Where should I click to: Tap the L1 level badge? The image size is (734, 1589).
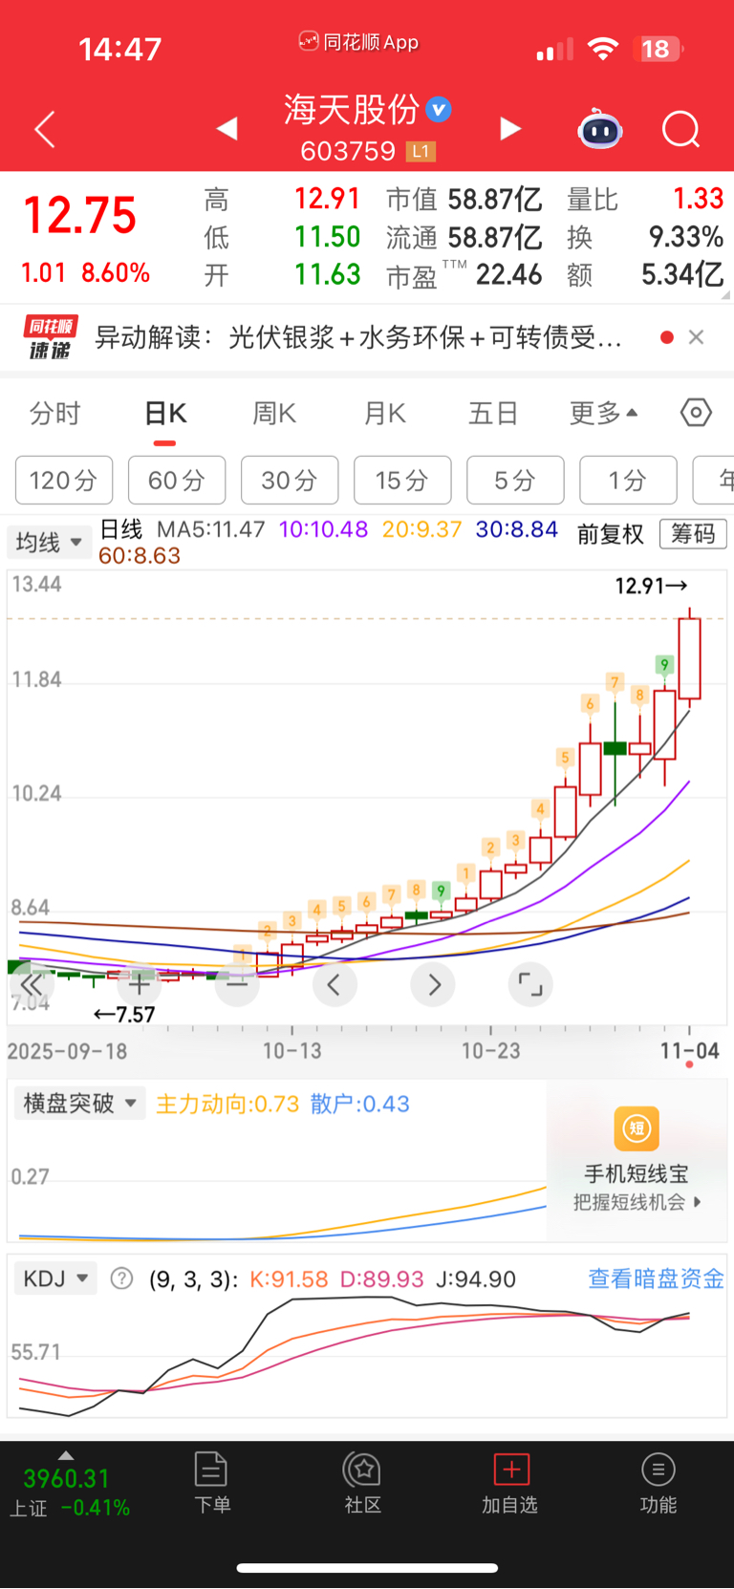421,151
